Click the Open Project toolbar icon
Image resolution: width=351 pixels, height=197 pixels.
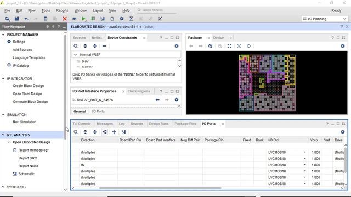click(x=7, y=19)
